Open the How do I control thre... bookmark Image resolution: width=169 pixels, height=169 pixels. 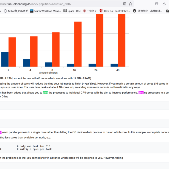tap(115, 11)
